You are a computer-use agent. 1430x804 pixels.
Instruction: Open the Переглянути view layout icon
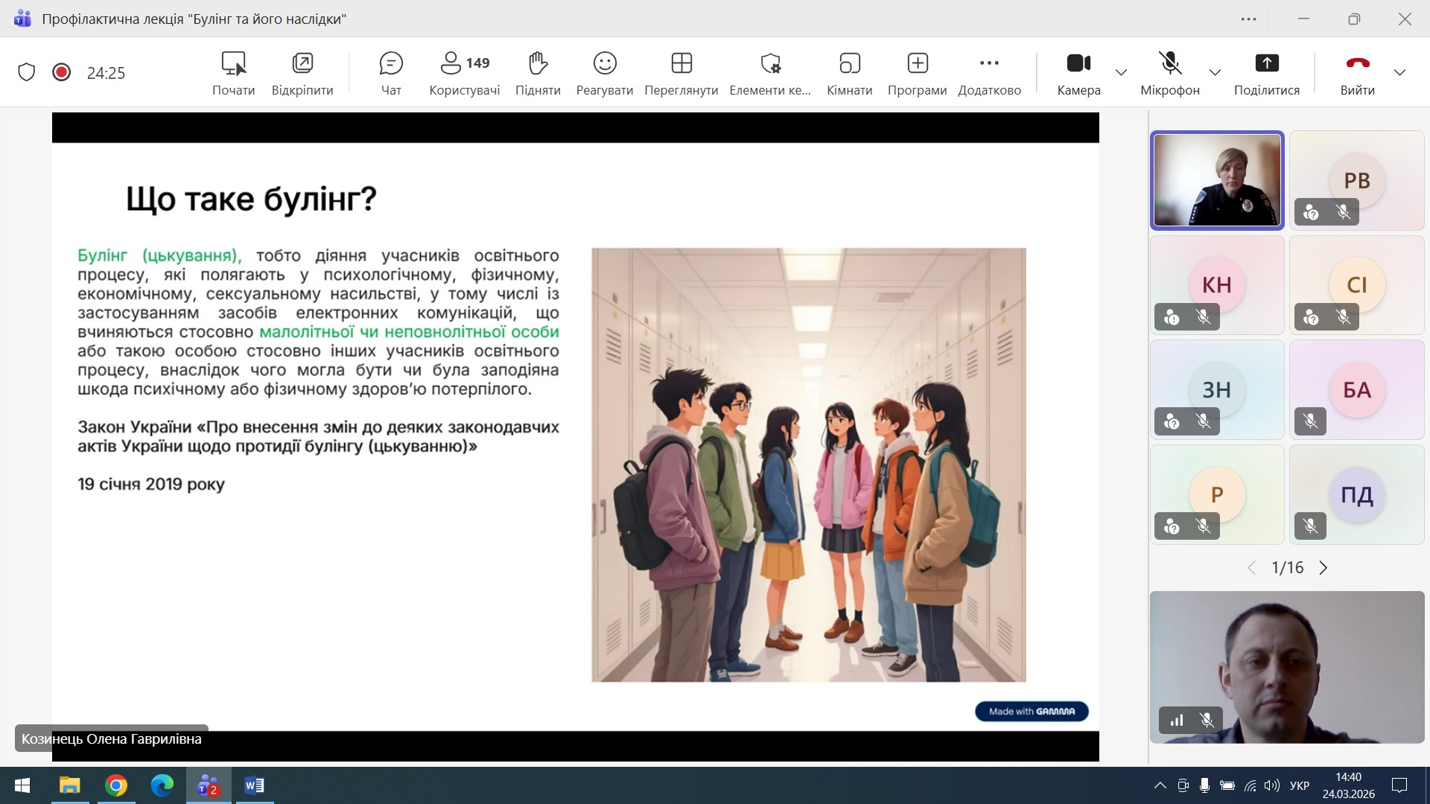pyautogui.click(x=681, y=64)
